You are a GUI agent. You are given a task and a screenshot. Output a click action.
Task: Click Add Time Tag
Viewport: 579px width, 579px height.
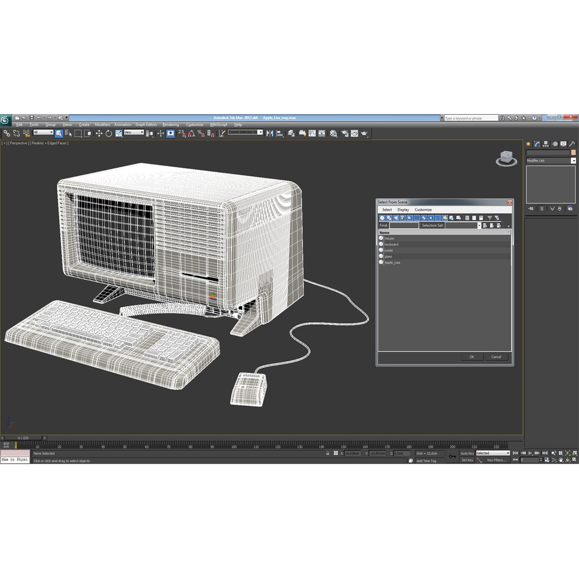(x=426, y=461)
